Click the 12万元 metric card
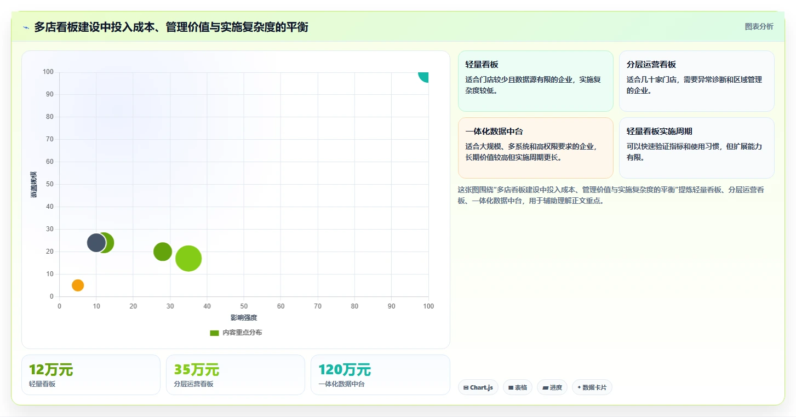 (x=91, y=375)
